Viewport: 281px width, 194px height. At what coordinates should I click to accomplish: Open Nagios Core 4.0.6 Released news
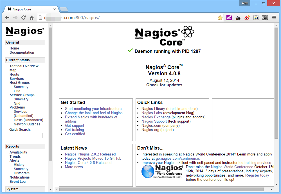[x=88, y=163]
